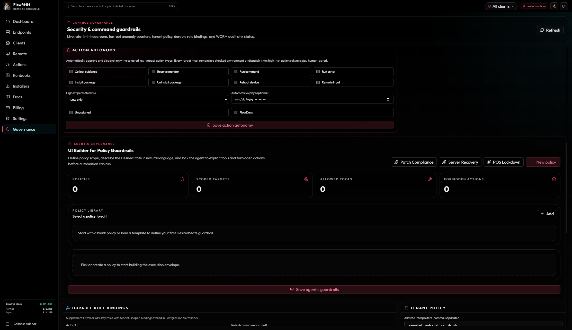Click the logout icon

pyautogui.click(x=564, y=6)
